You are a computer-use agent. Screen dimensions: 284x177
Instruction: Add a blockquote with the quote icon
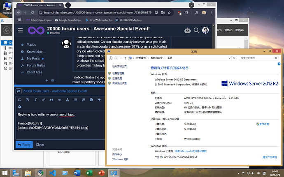[51, 100]
